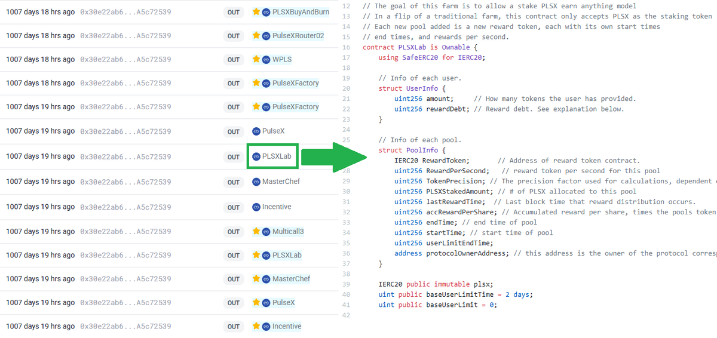This screenshot has height=338, width=717.
Task: Click the 'contract PLSXLab is Ownable {' code line
Action: tap(420, 47)
